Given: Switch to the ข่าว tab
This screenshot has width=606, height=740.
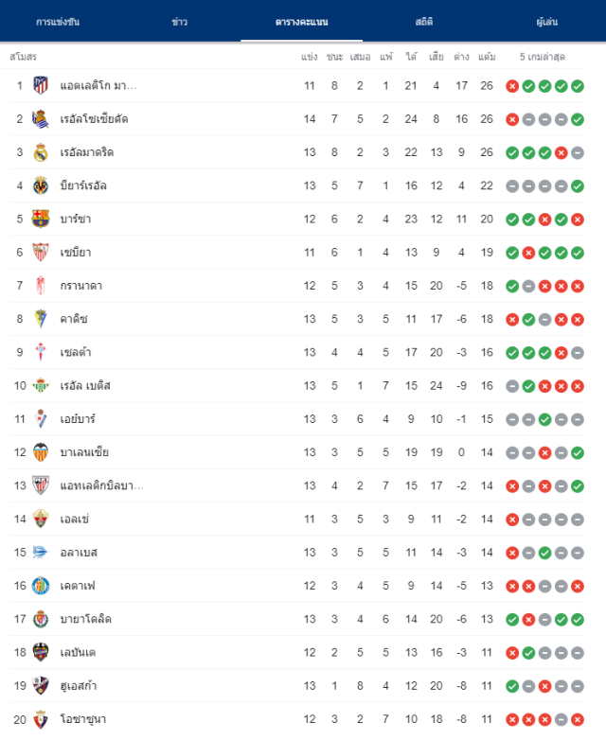Looking at the screenshot, I should pyautogui.click(x=180, y=22).
